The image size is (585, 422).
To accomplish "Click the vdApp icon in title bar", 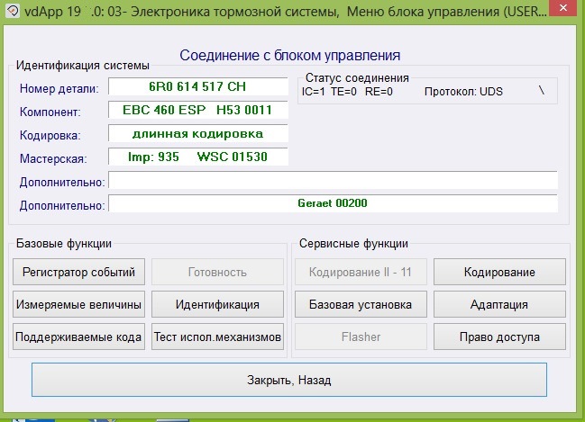I will pyautogui.click(x=13, y=11).
